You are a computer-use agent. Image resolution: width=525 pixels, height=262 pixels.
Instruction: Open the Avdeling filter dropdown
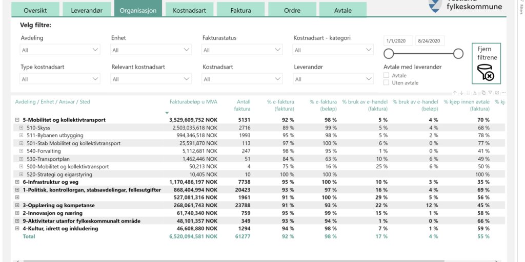[60, 50]
